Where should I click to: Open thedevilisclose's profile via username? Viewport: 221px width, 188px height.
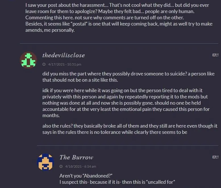tap(63, 55)
